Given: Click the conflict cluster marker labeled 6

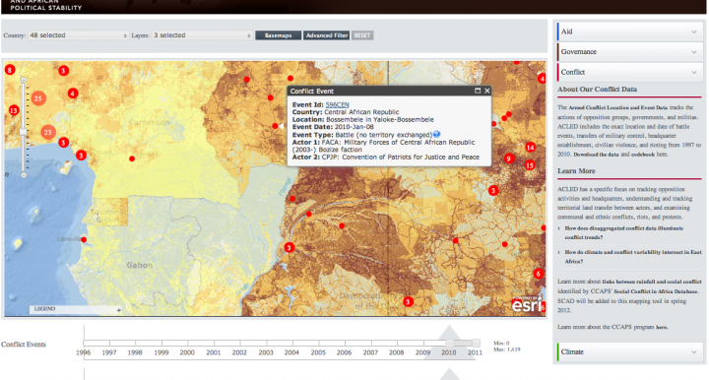Looking at the screenshot, I should (538, 274).
